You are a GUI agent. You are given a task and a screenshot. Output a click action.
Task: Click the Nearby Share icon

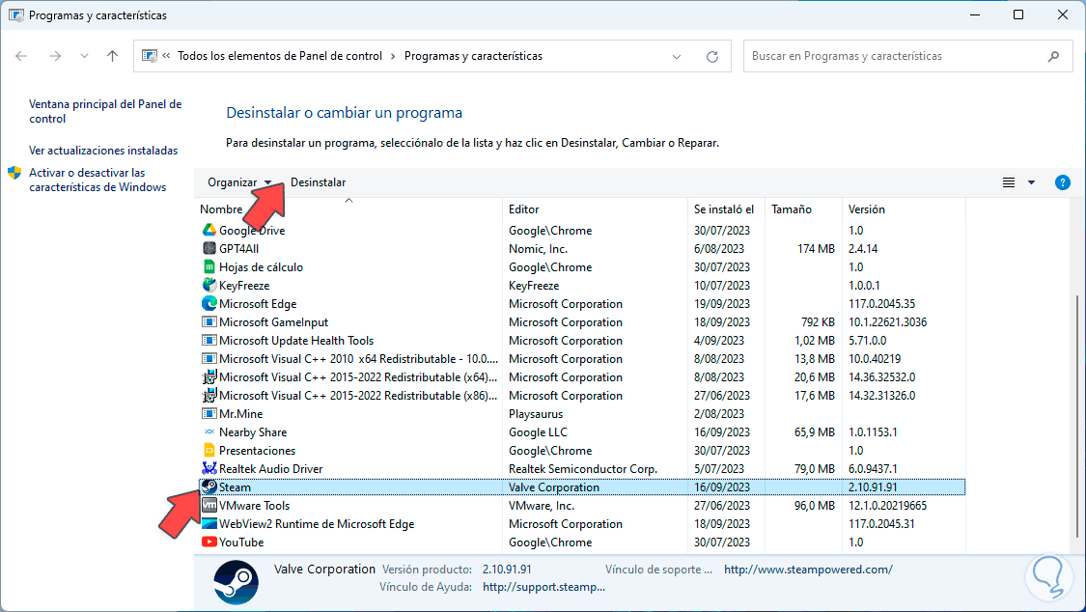209,431
